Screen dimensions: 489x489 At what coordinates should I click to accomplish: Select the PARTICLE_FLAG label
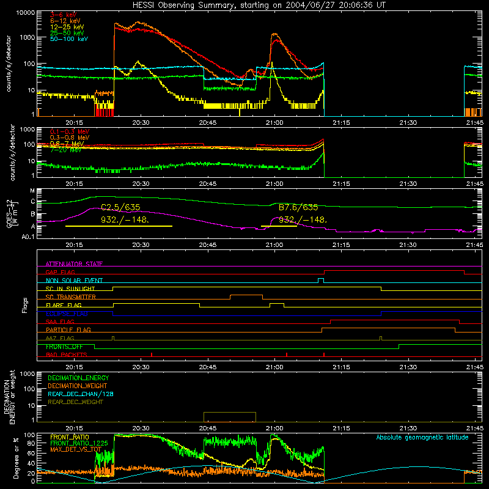(68, 330)
